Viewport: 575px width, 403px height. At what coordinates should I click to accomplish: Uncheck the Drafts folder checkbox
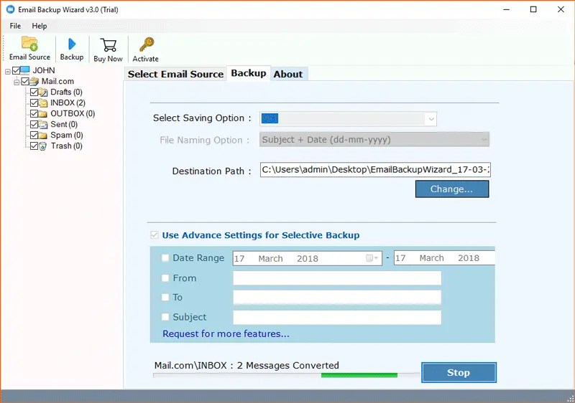pyautogui.click(x=34, y=93)
